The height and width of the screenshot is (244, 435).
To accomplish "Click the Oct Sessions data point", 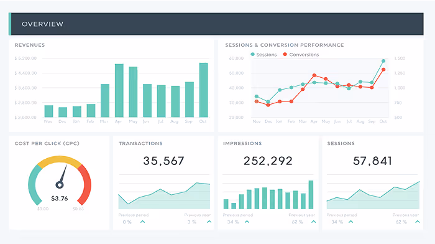I will click(383, 61).
